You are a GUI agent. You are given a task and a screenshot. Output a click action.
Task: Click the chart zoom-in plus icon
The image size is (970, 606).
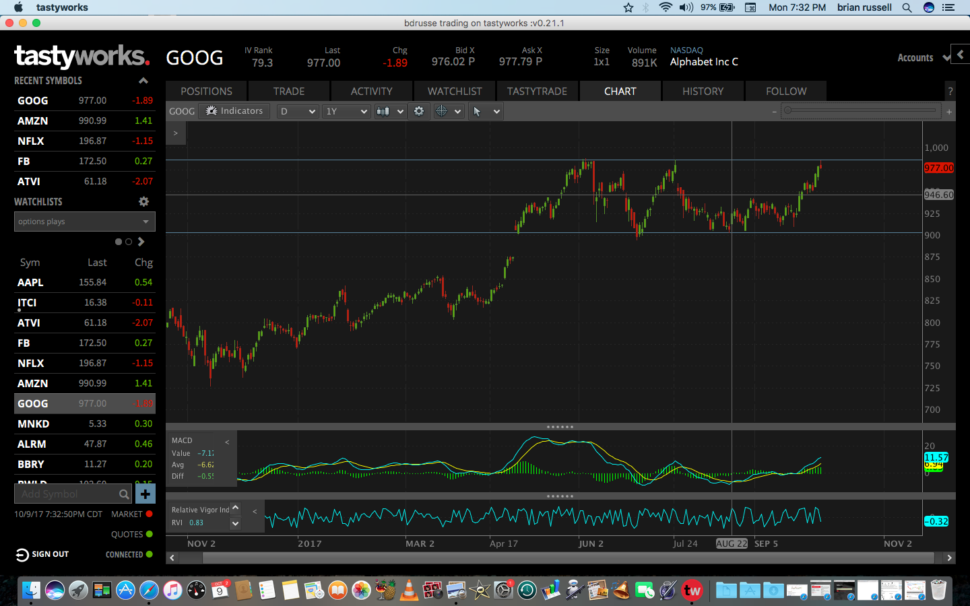949,112
